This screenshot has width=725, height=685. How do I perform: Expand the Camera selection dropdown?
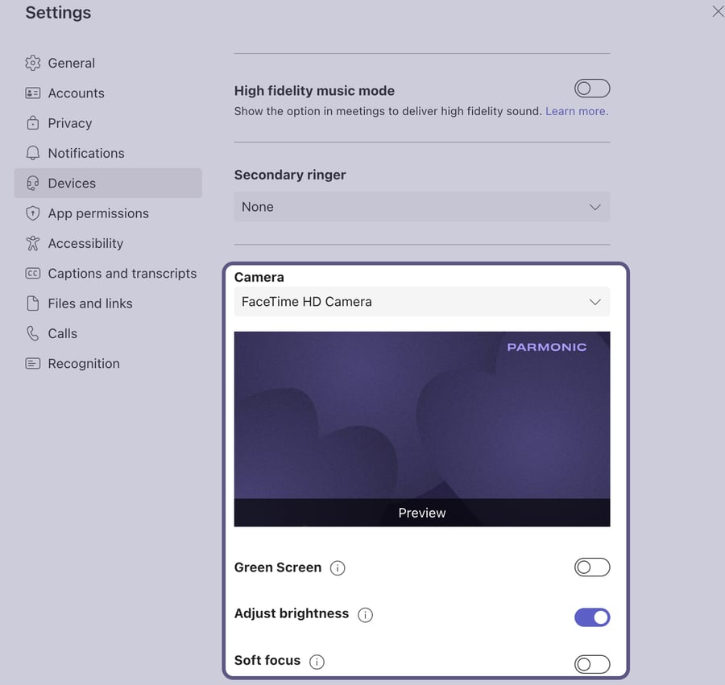pyautogui.click(x=421, y=302)
